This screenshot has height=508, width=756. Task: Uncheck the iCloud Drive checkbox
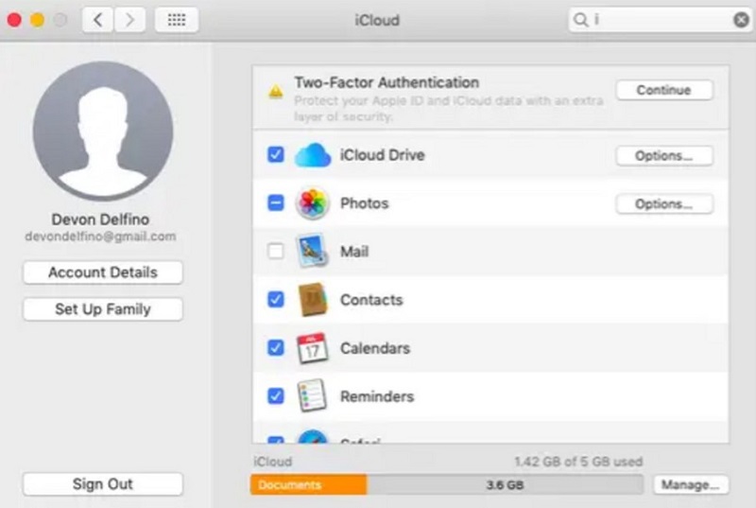pyautogui.click(x=276, y=155)
